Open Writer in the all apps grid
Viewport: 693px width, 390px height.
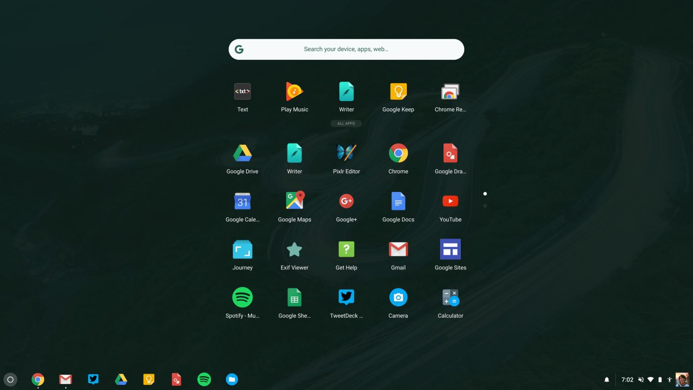pyautogui.click(x=295, y=153)
